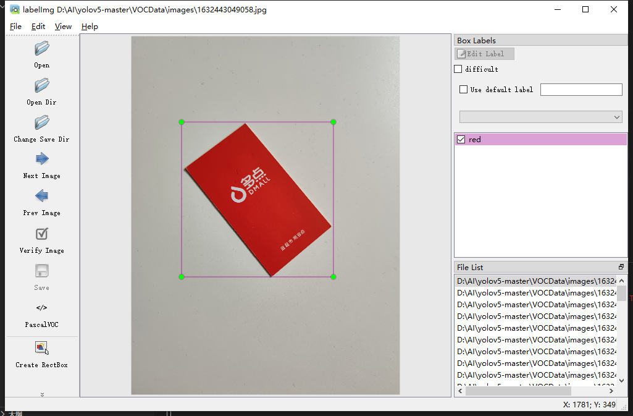
Task: Float the File List panel
Action: [x=621, y=267]
